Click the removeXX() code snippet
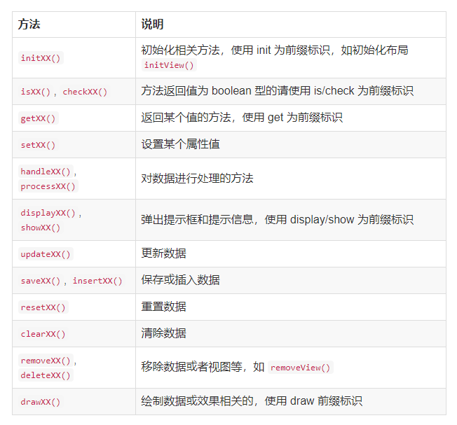Screen dimensions: 457x425 tap(46, 361)
